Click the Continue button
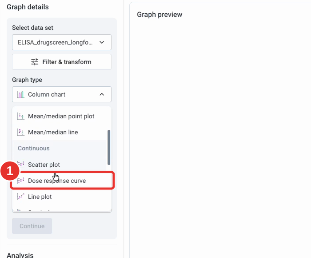This screenshot has width=311, height=258. [32, 226]
